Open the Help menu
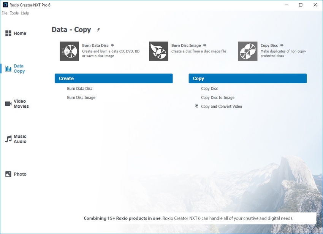The height and width of the screenshot is (234, 323). click(25, 13)
